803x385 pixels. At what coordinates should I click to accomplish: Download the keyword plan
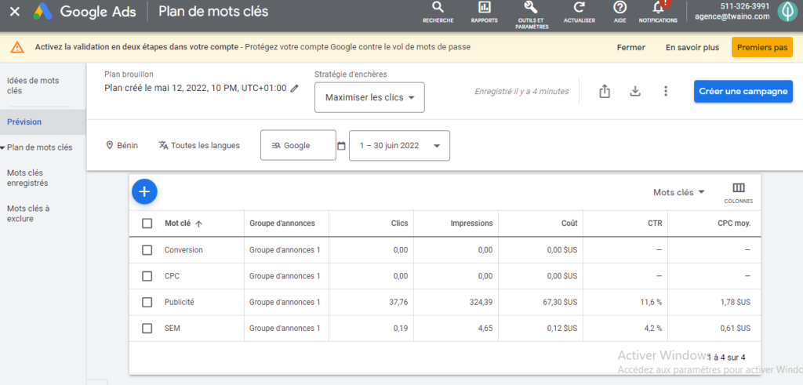[635, 91]
